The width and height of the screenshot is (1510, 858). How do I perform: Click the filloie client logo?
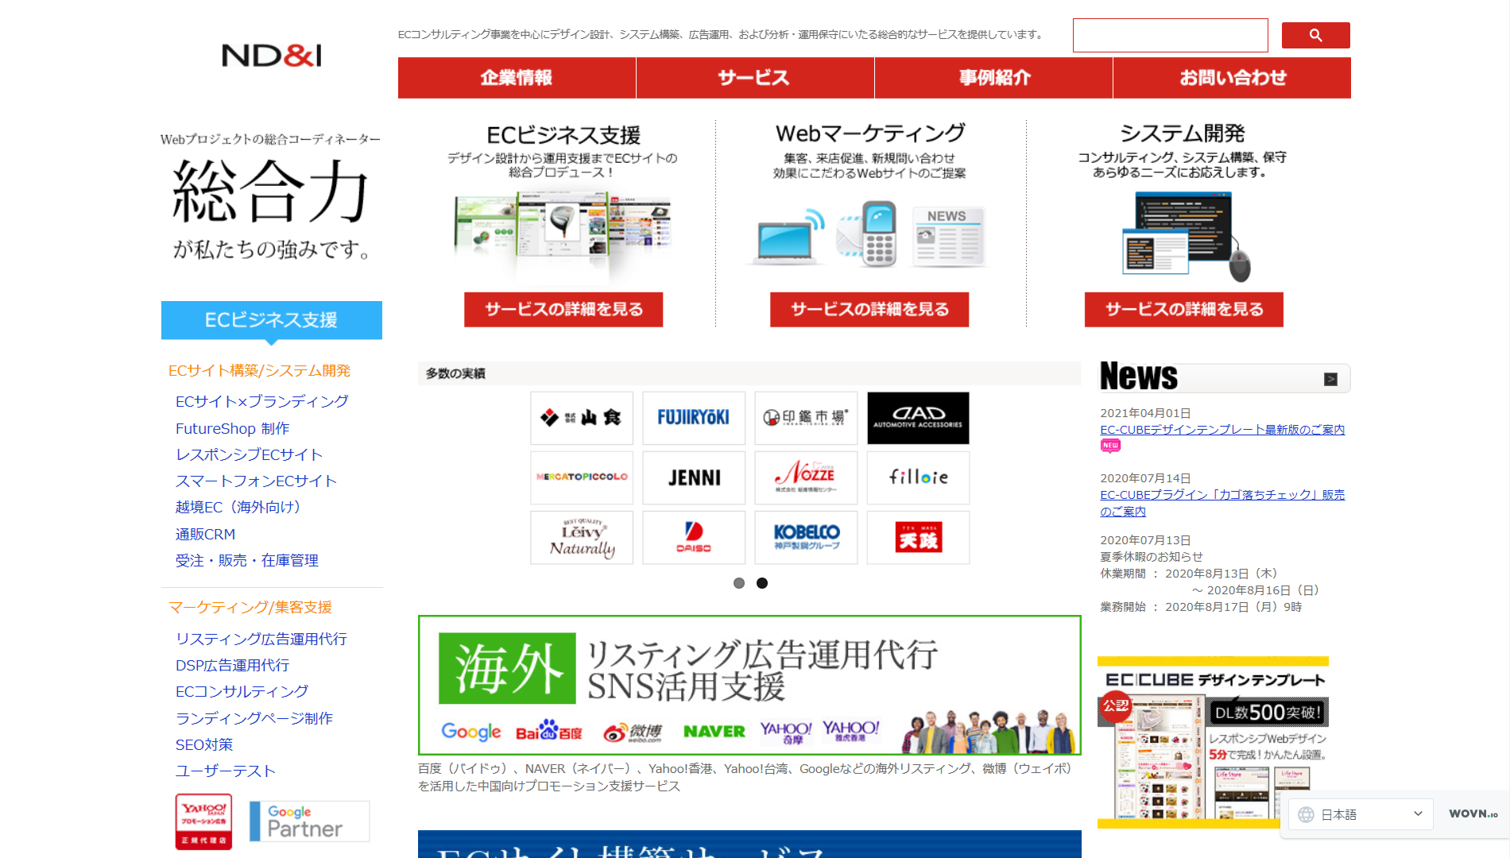(918, 477)
